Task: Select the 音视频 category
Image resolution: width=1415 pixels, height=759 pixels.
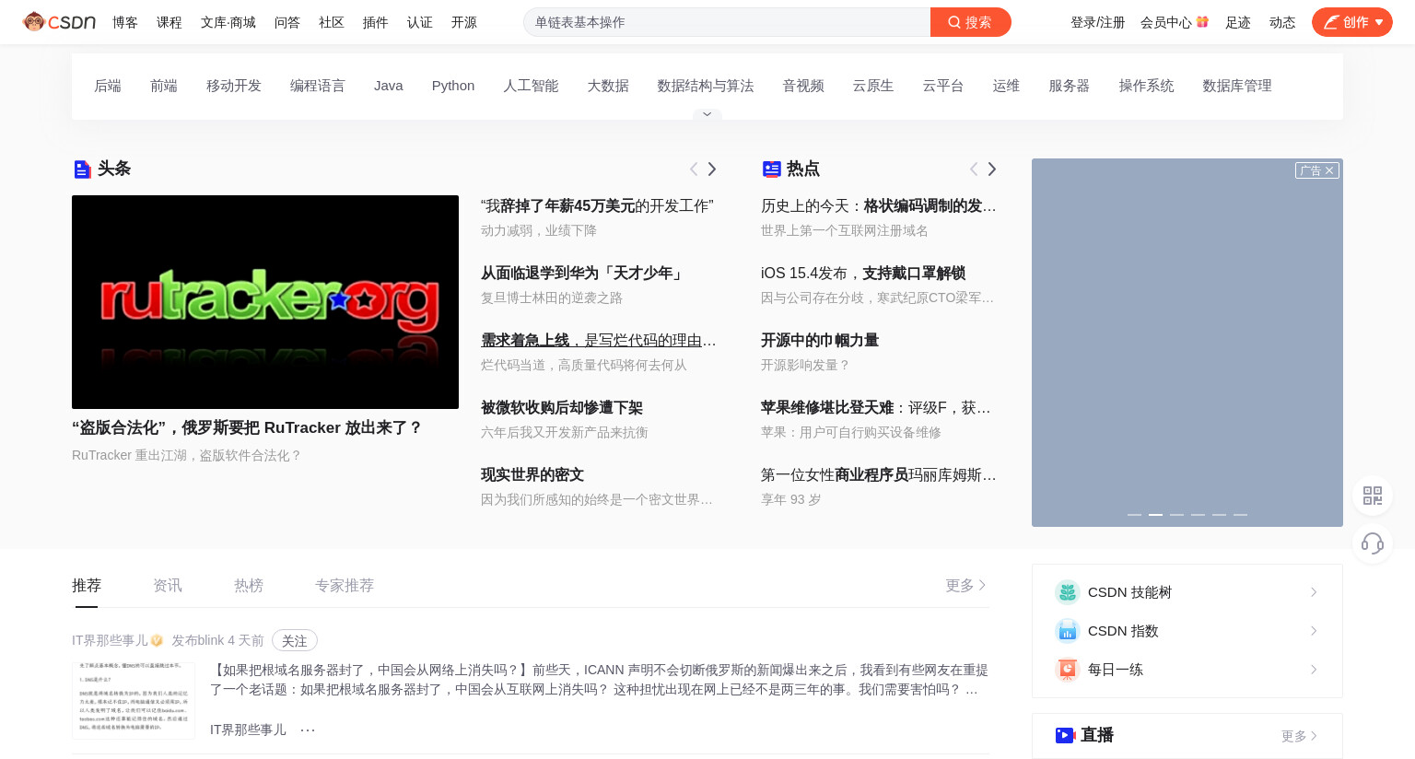Action: [803, 86]
